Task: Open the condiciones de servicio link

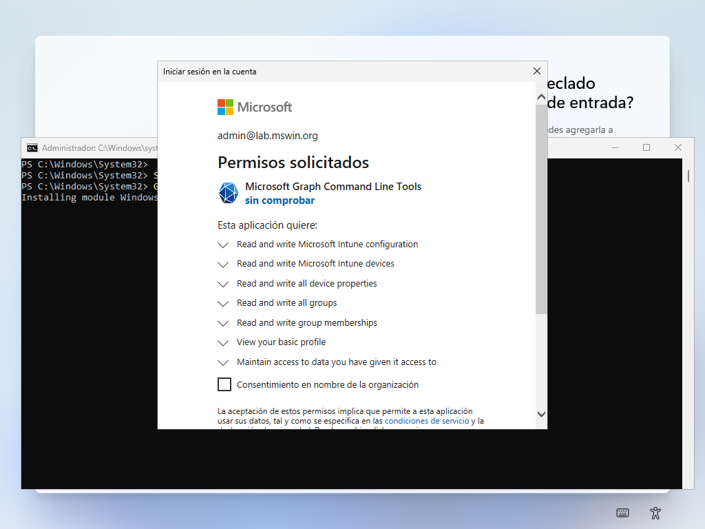Action: [x=427, y=421]
